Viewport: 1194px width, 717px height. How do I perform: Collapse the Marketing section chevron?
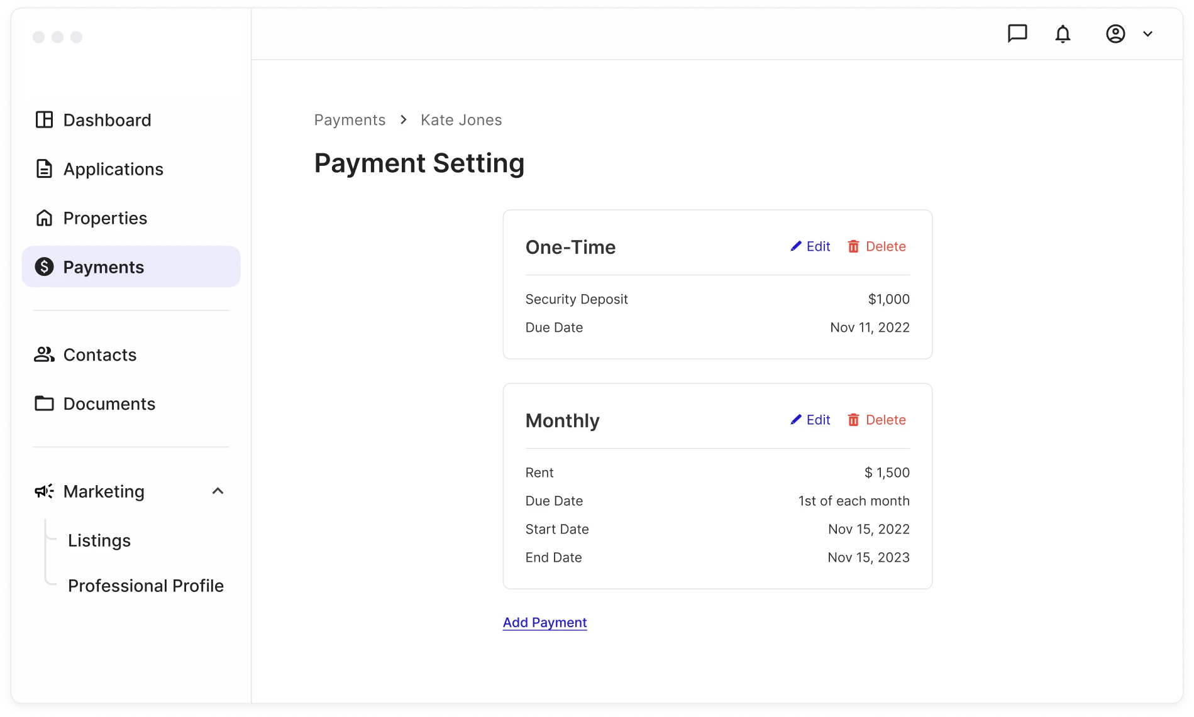tap(218, 491)
